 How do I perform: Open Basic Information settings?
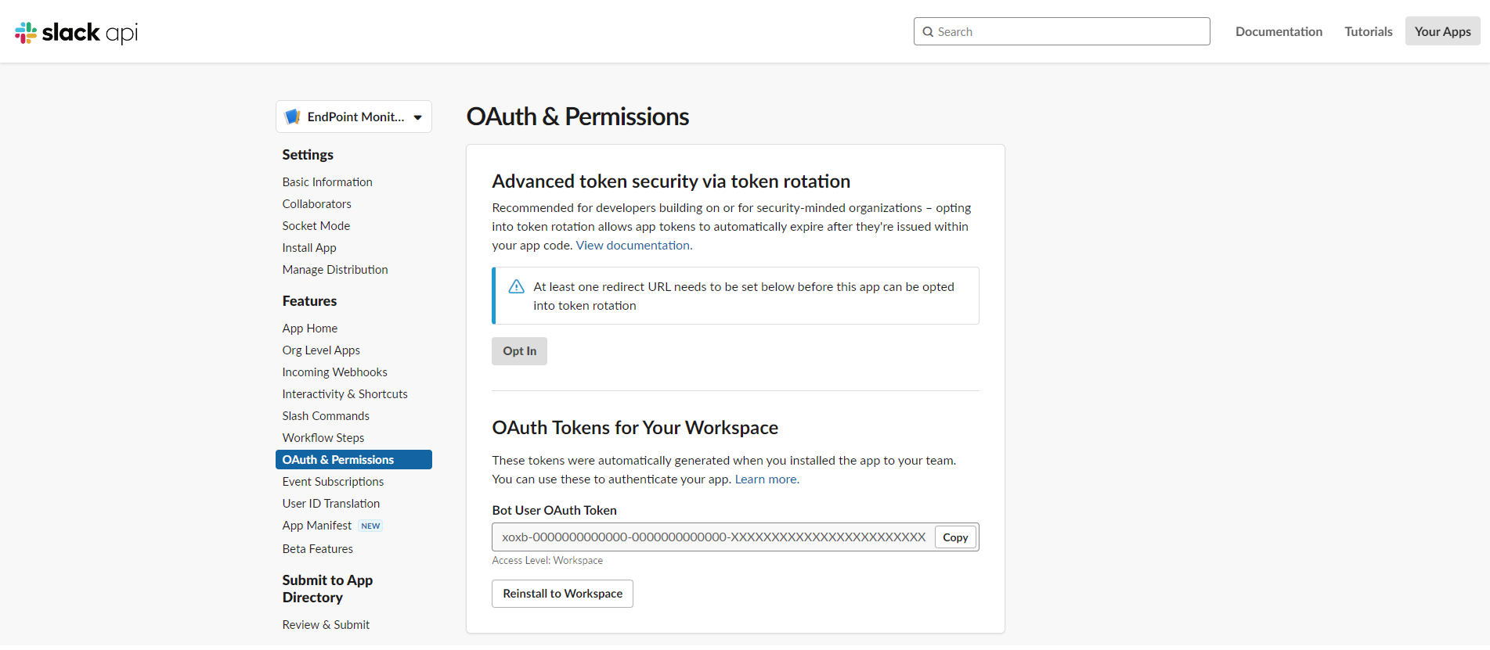tap(327, 181)
